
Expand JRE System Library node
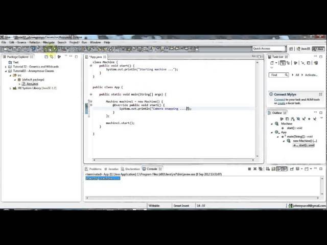[10, 88]
